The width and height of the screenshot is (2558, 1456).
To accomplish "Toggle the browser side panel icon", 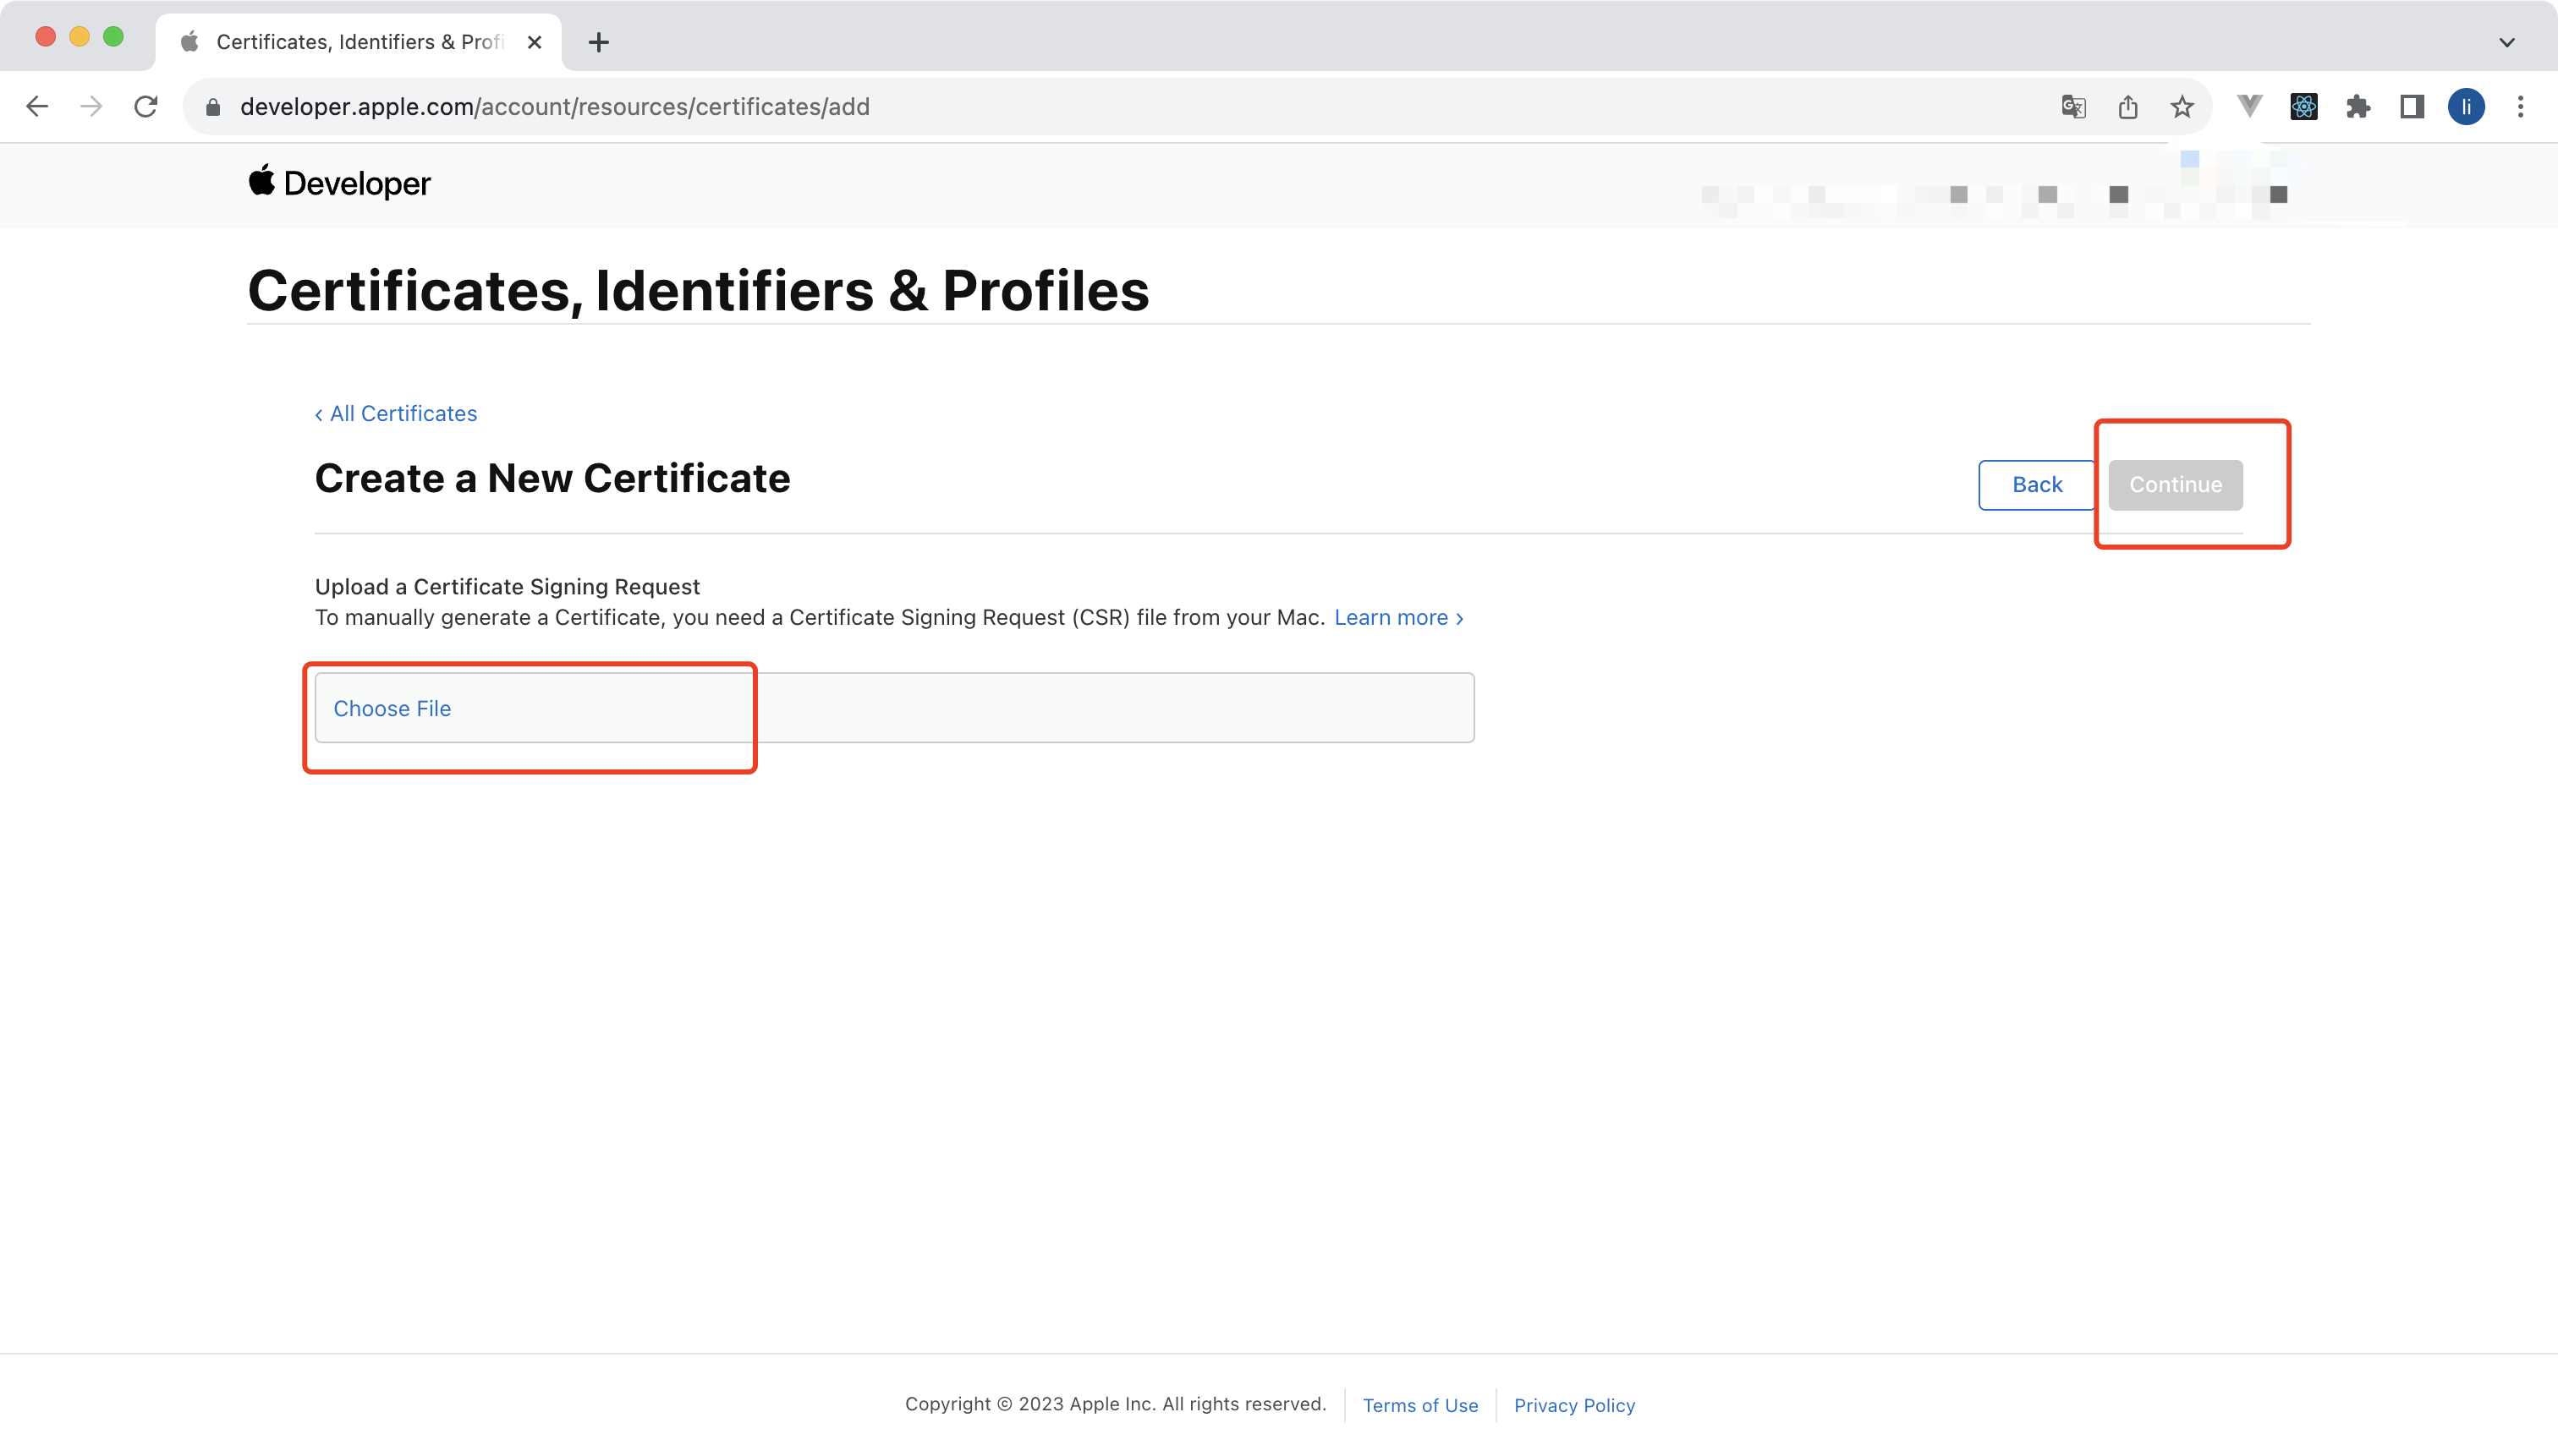I will [x=2412, y=106].
